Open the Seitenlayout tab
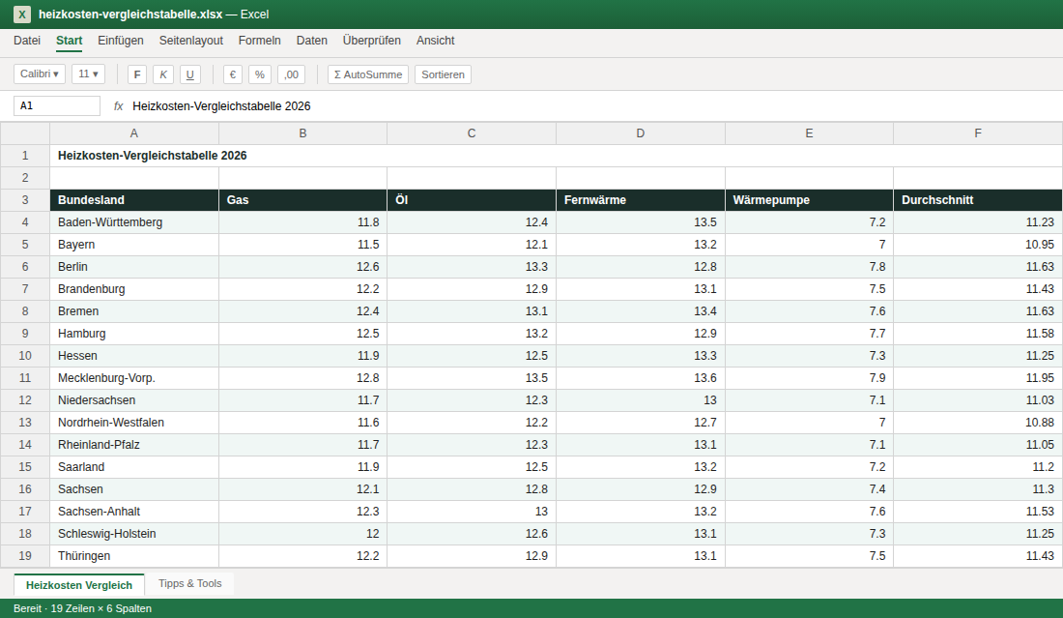1063x618 pixels. tap(191, 41)
